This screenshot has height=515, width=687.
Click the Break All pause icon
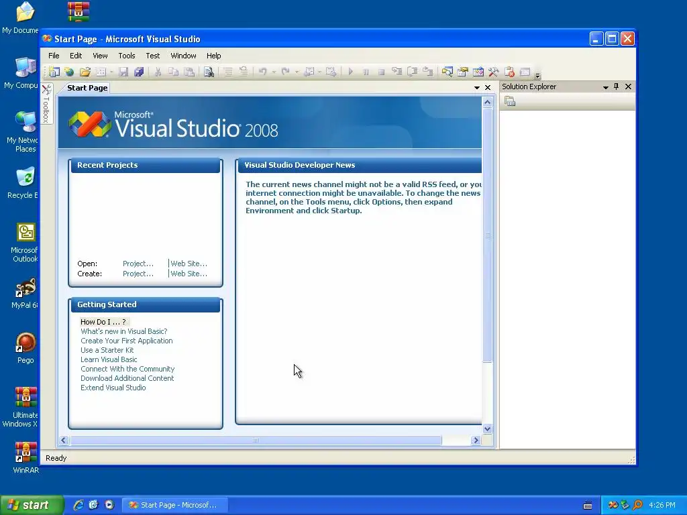366,72
